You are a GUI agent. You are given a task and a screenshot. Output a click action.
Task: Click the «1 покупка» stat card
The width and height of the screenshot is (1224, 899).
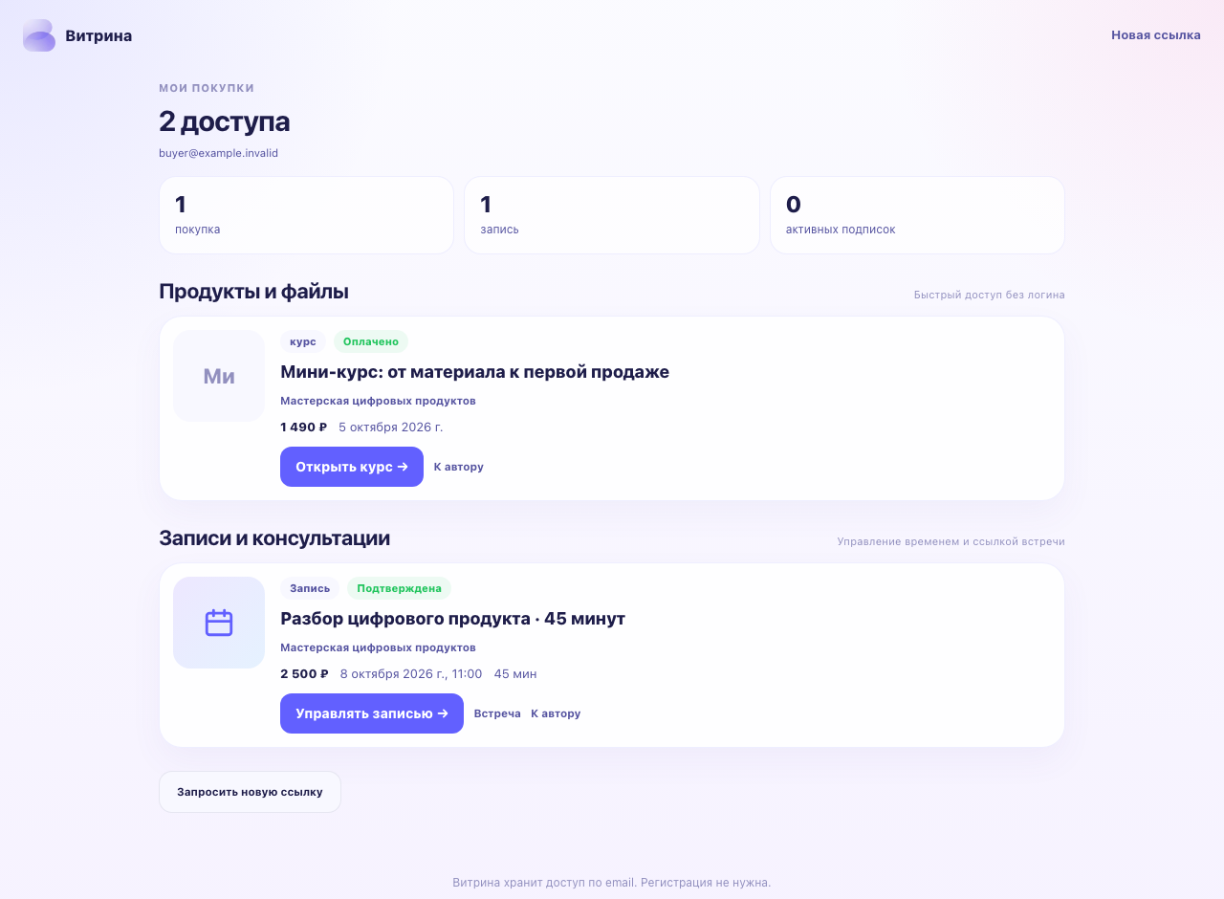[x=306, y=215]
